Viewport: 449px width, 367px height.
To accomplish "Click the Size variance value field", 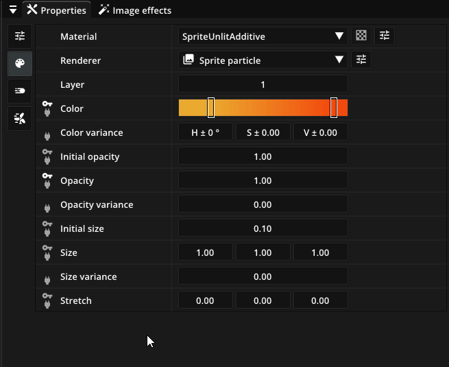I will pyautogui.click(x=263, y=276).
